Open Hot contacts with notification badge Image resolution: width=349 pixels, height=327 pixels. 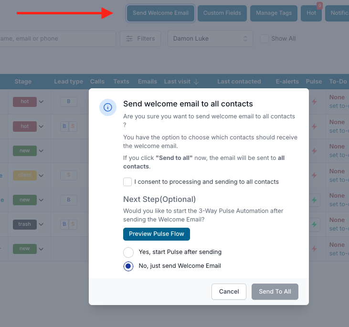click(311, 13)
